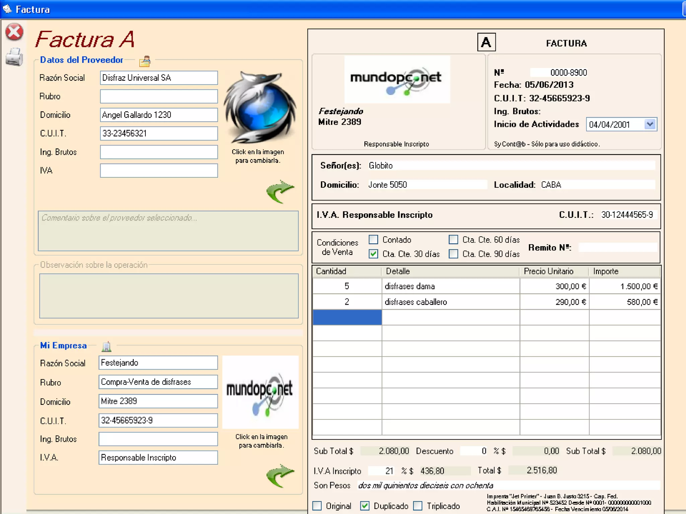Click the fox globe supplier image
Viewport: 686px width, 514px height.
tap(260, 107)
